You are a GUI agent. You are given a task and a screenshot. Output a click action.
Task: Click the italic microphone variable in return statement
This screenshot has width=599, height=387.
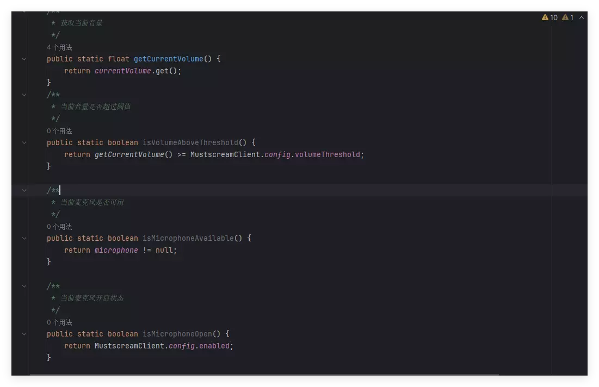point(116,251)
